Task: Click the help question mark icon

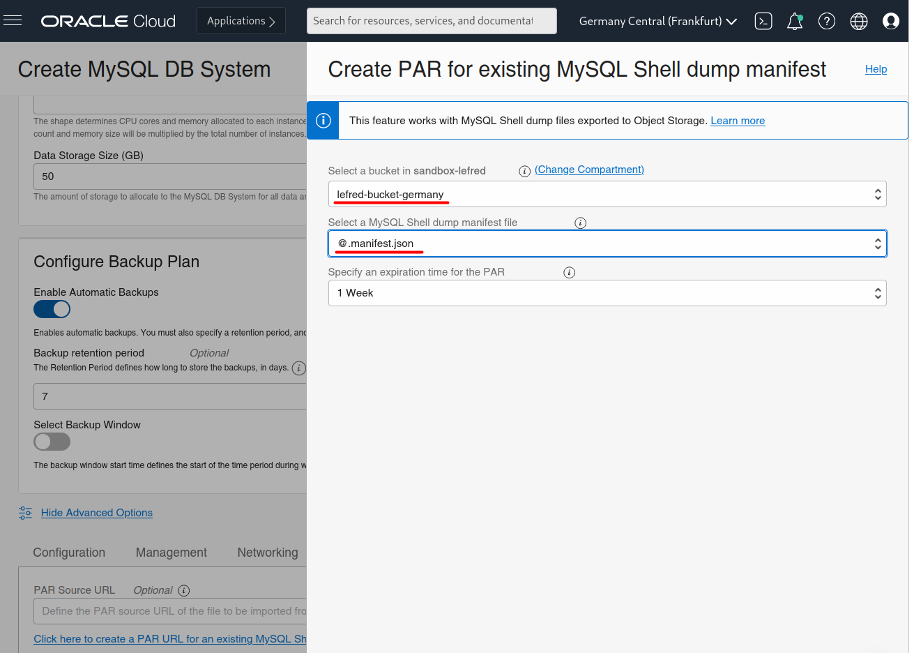Action: 827,22
